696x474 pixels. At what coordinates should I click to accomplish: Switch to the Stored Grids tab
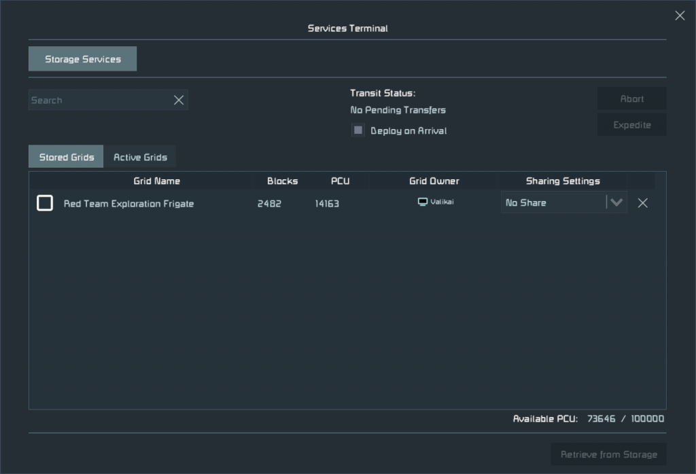[x=66, y=157]
